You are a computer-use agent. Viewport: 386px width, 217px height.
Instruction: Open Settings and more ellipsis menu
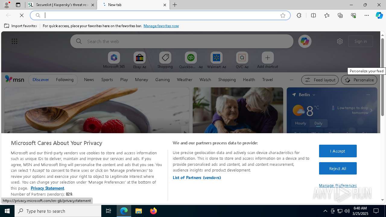tap(367, 15)
